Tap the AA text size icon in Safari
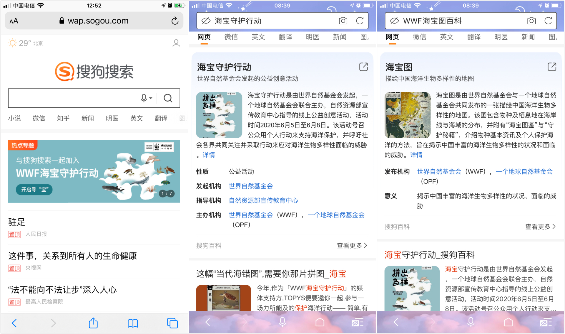This screenshot has height=334, width=565. tap(14, 21)
